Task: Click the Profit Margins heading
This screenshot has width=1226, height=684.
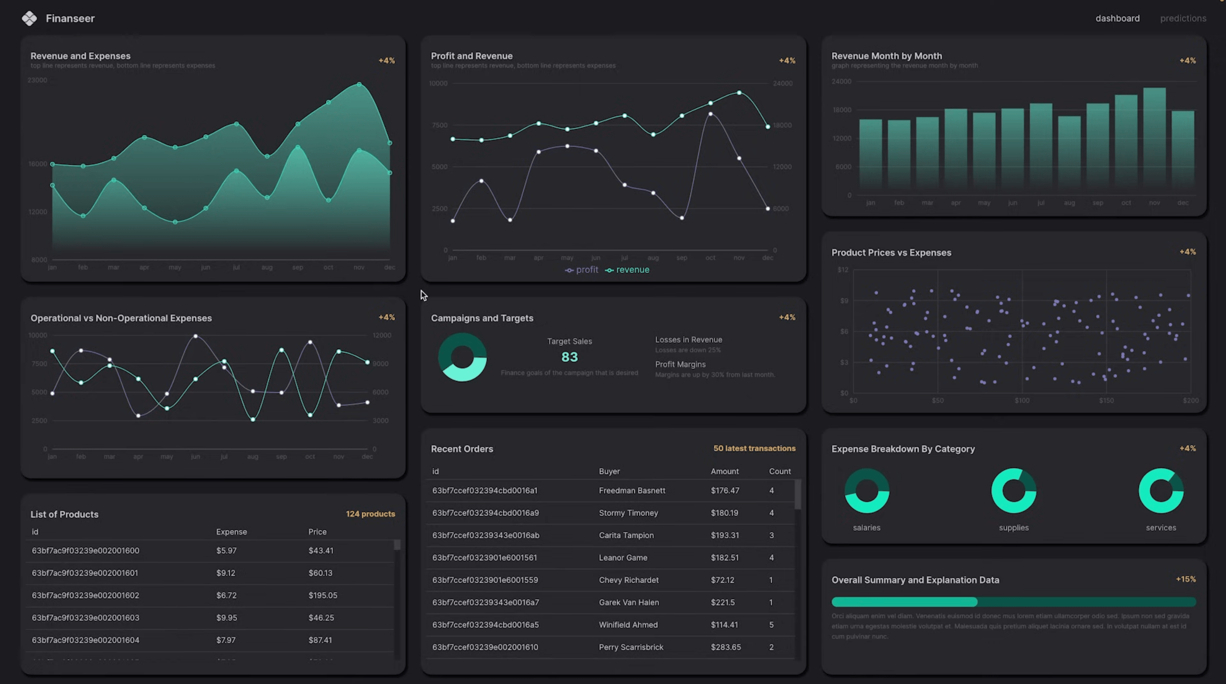Action: [680, 364]
